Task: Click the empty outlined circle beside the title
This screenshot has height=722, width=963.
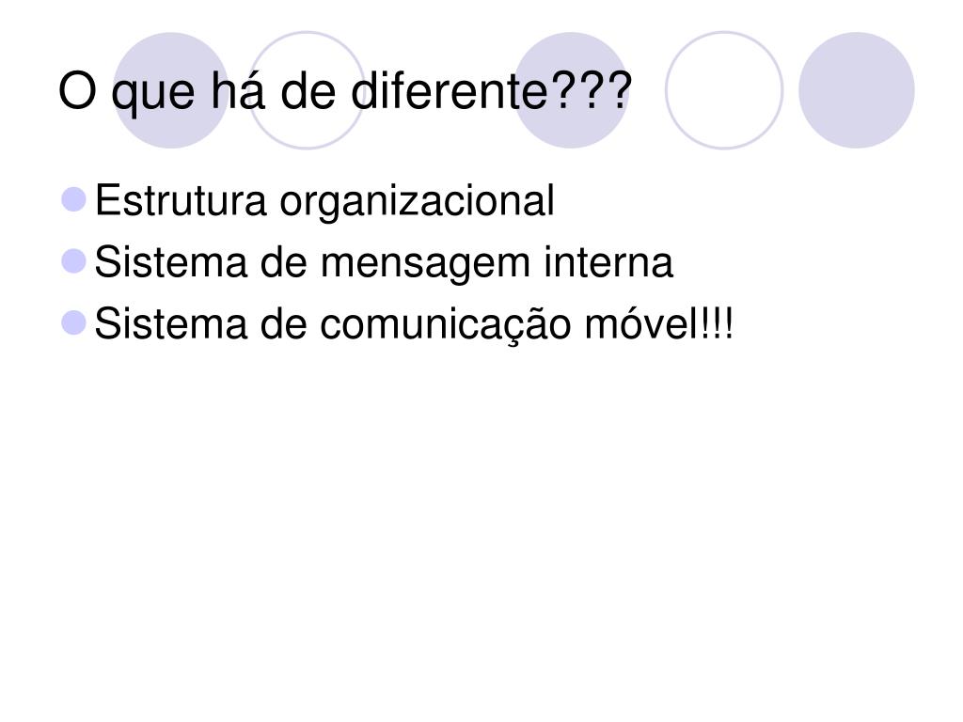Action: (724, 90)
